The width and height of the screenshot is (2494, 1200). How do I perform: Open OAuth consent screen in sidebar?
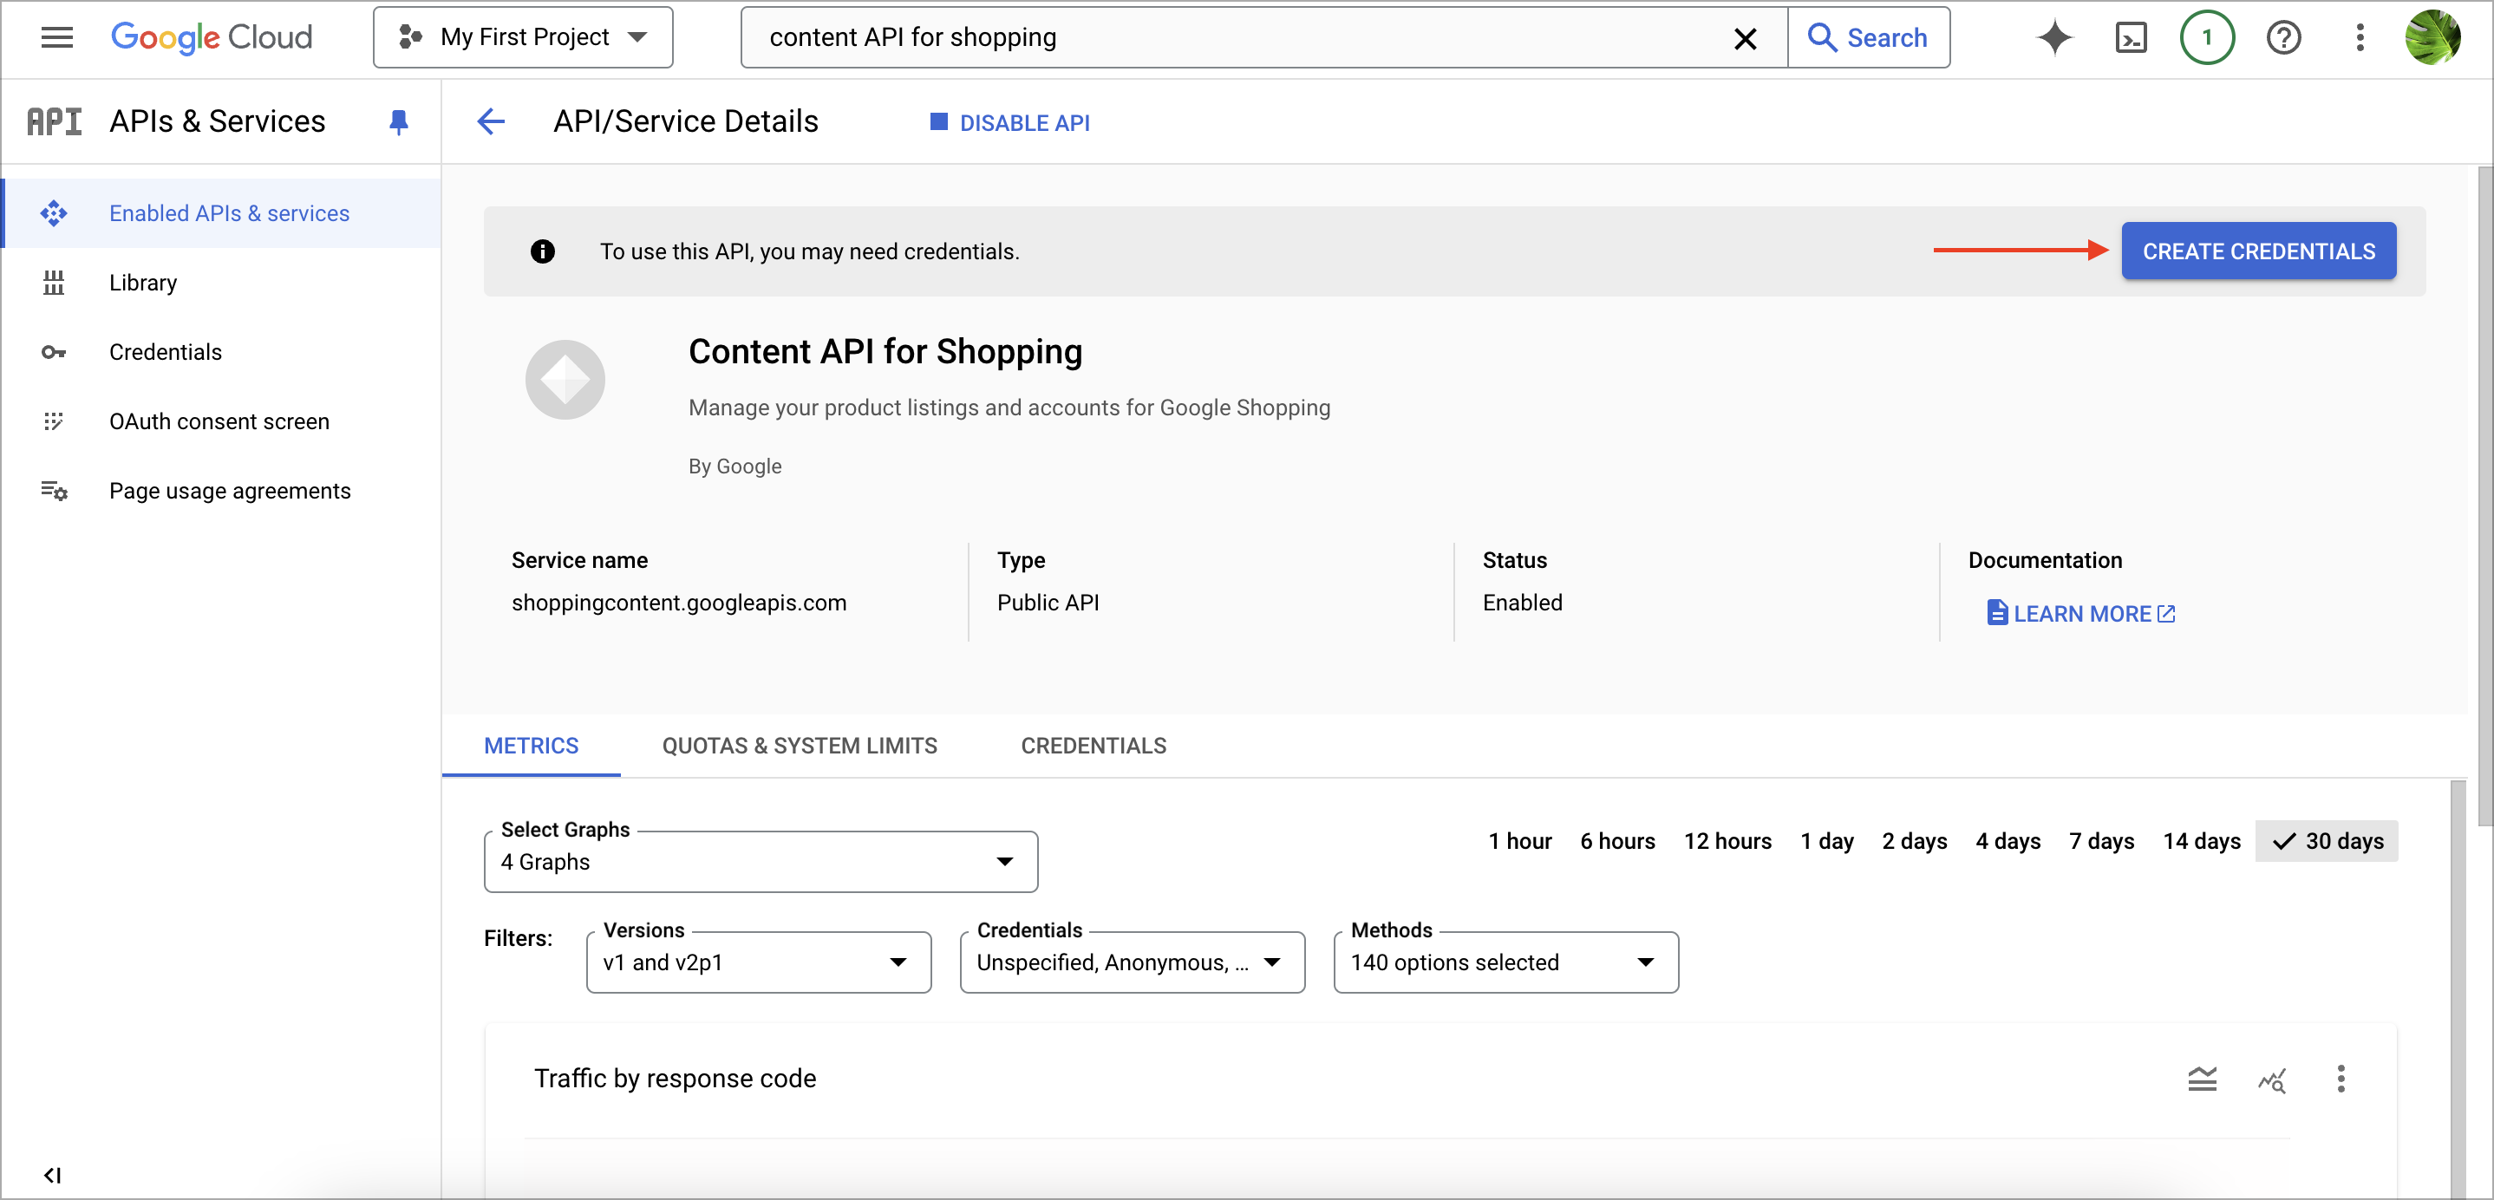tap(221, 422)
